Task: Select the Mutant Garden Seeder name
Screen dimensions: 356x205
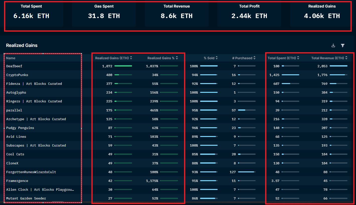Action: click(26, 198)
